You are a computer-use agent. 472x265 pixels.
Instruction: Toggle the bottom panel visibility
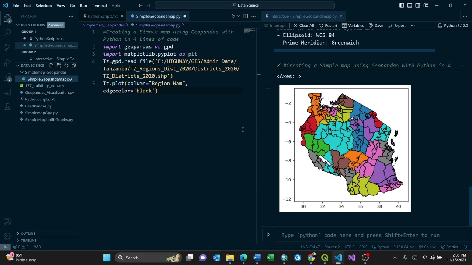(410, 6)
